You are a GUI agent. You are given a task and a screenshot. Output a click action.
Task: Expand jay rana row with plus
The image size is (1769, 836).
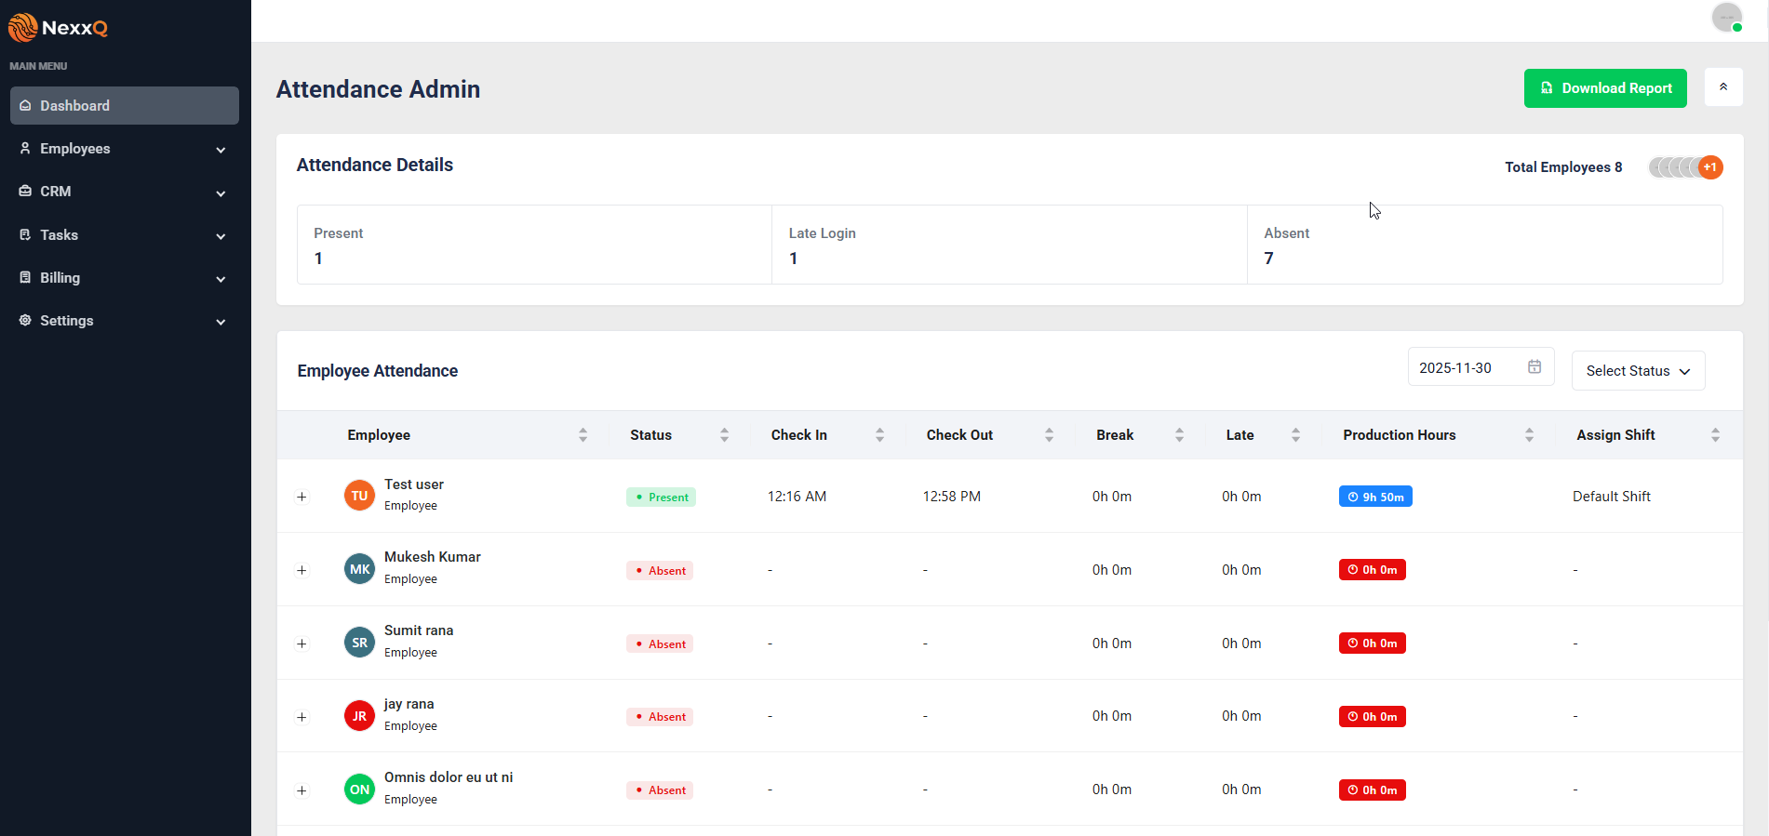[x=302, y=717]
